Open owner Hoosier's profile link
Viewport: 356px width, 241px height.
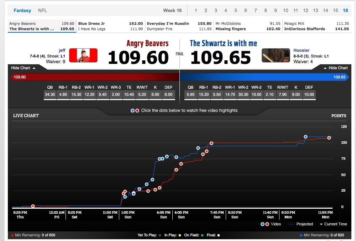click(x=301, y=50)
